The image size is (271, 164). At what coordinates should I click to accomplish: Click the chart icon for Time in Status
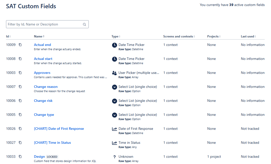[114, 143]
